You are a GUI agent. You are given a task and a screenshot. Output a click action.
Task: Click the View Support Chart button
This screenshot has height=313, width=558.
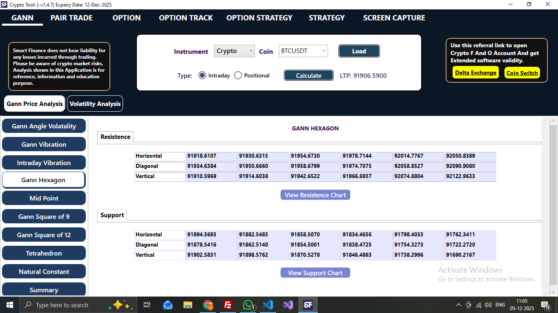[x=315, y=273]
